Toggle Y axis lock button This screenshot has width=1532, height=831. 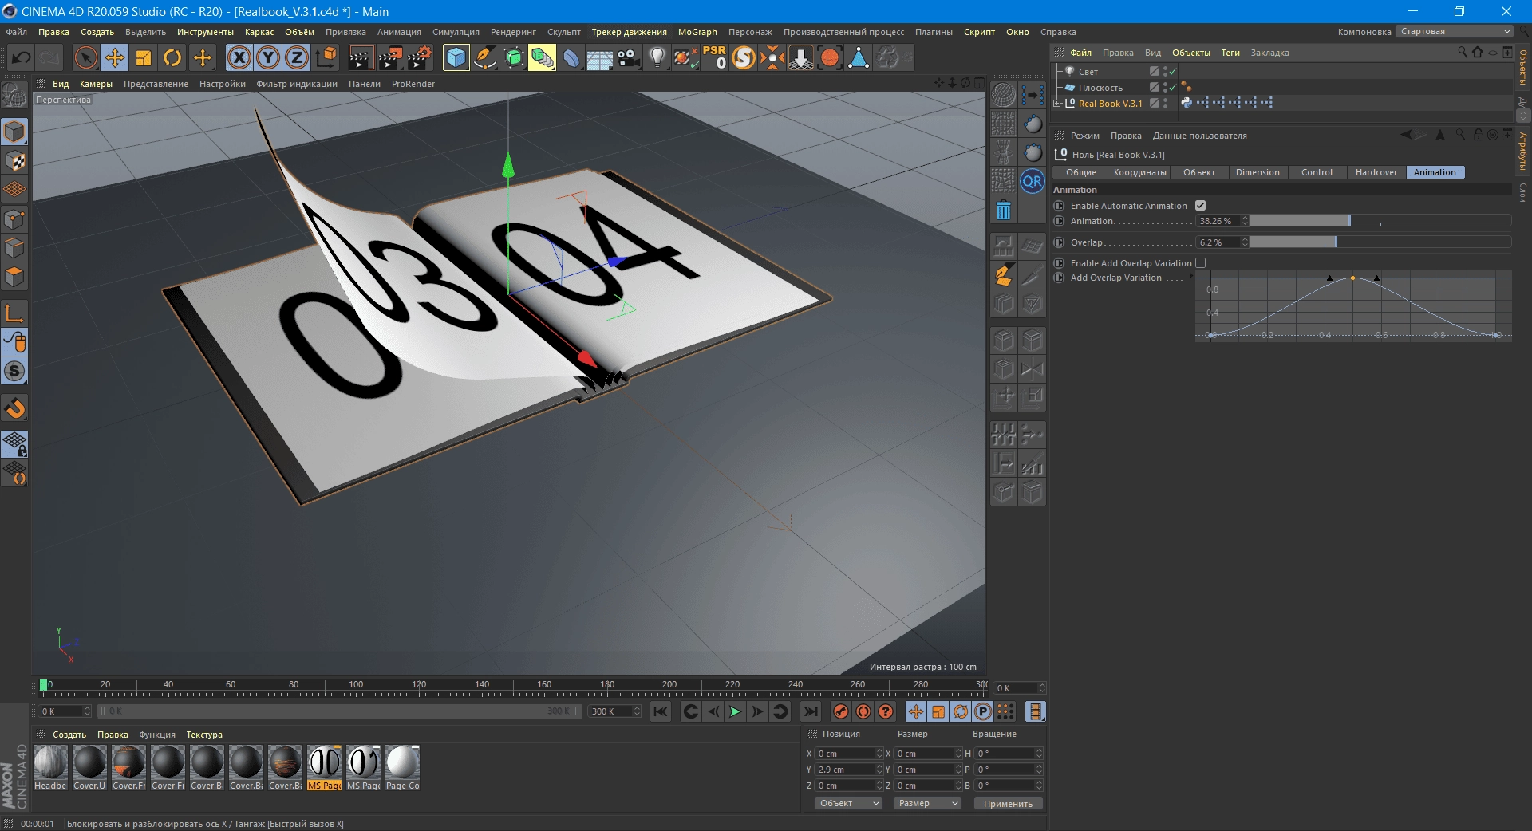coord(268,57)
